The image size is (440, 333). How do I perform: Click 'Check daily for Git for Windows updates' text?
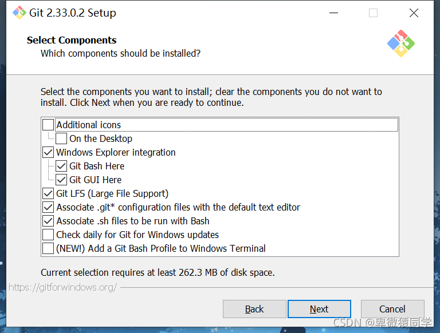(x=137, y=235)
